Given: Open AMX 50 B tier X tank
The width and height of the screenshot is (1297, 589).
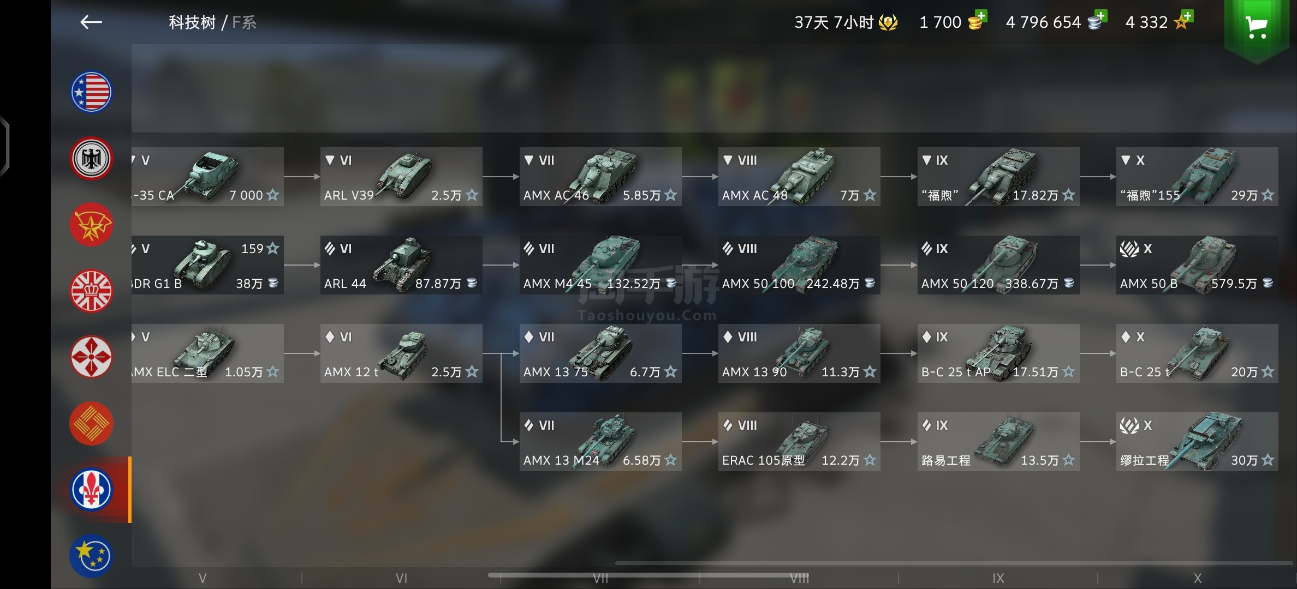Looking at the screenshot, I should [x=1197, y=265].
